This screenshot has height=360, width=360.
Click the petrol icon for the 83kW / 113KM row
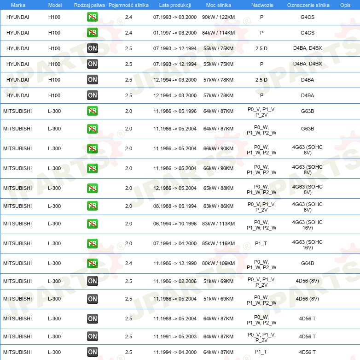[x=92, y=224]
